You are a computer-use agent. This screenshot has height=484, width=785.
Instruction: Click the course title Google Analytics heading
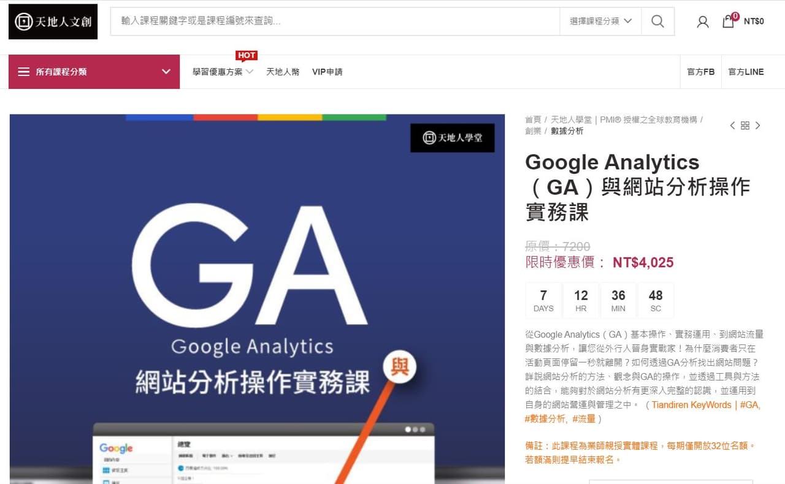(638, 187)
